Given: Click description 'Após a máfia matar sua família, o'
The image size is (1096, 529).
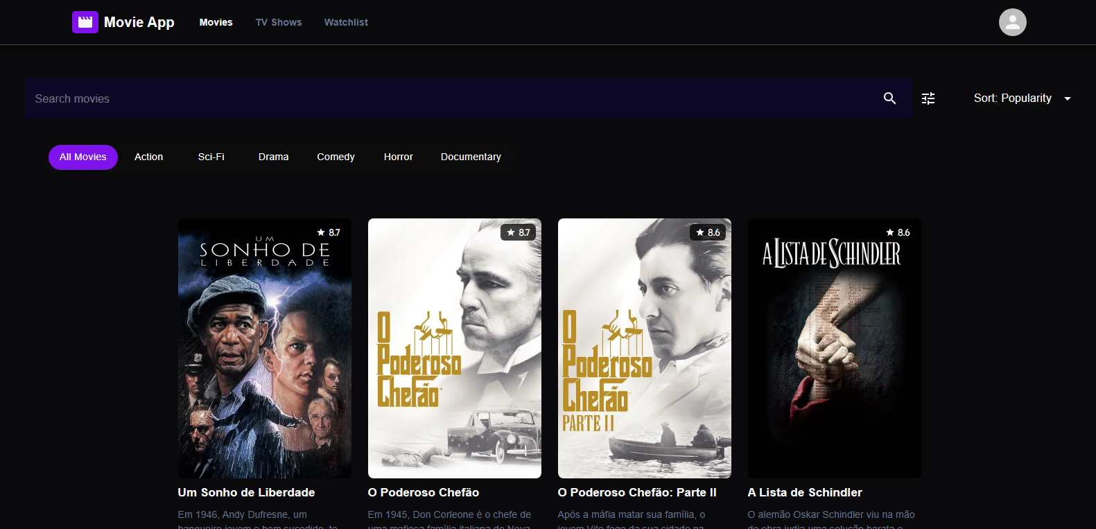Looking at the screenshot, I should tap(632, 514).
